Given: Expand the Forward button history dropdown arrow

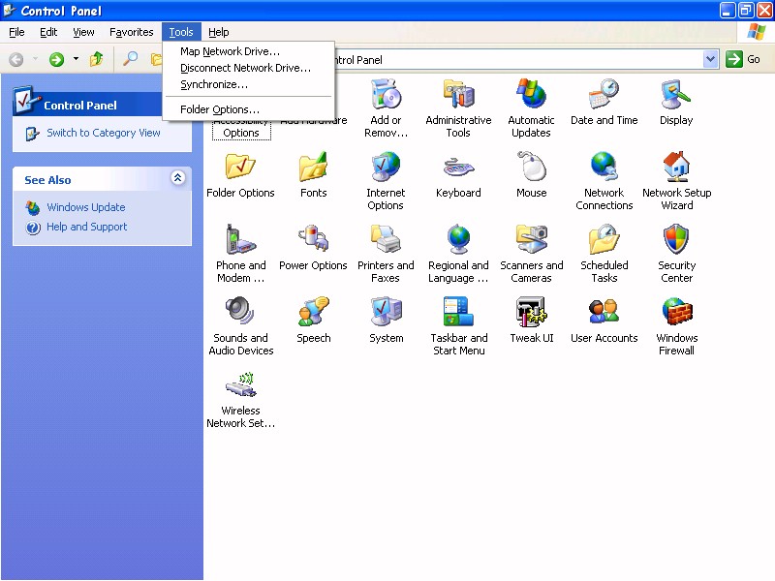Looking at the screenshot, I should [x=76, y=59].
